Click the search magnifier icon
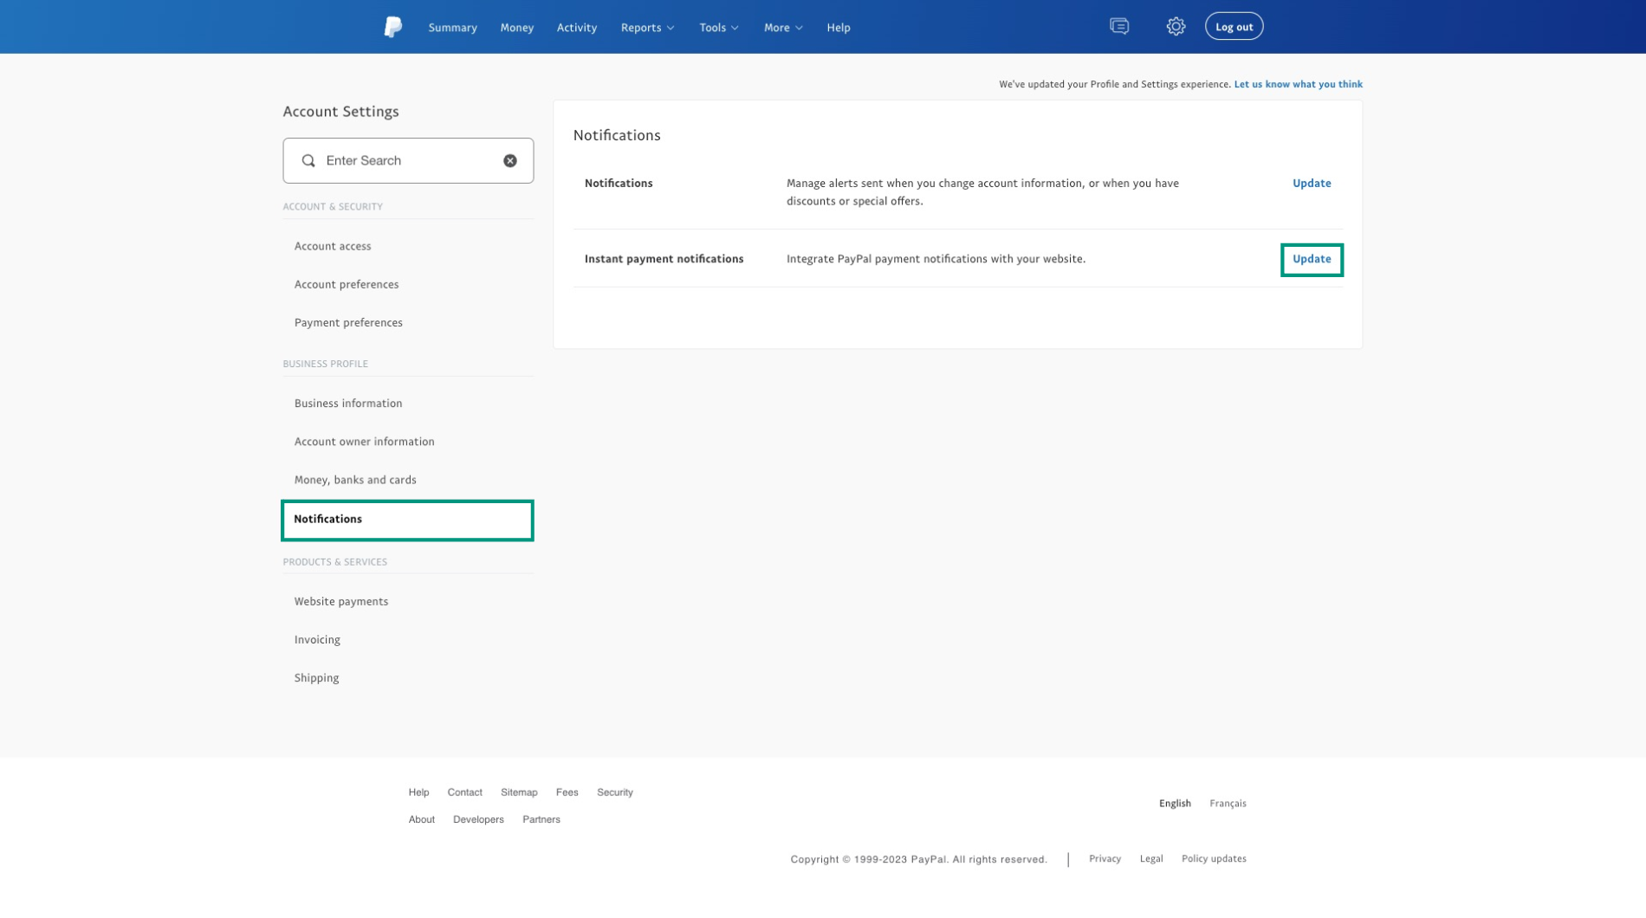Image resolution: width=1646 pixels, height=918 pixels. (308, 160)
